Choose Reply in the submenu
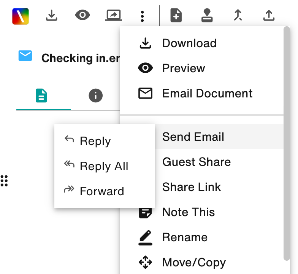 104,141
